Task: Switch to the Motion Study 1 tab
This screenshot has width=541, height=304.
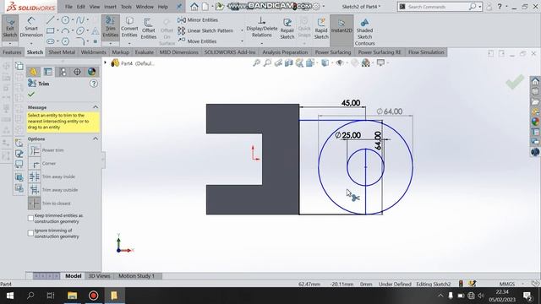Action: click(x=136, y=276)
